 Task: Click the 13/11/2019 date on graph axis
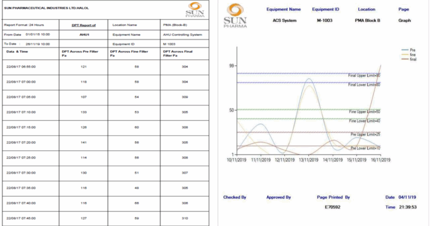point(308,160)
